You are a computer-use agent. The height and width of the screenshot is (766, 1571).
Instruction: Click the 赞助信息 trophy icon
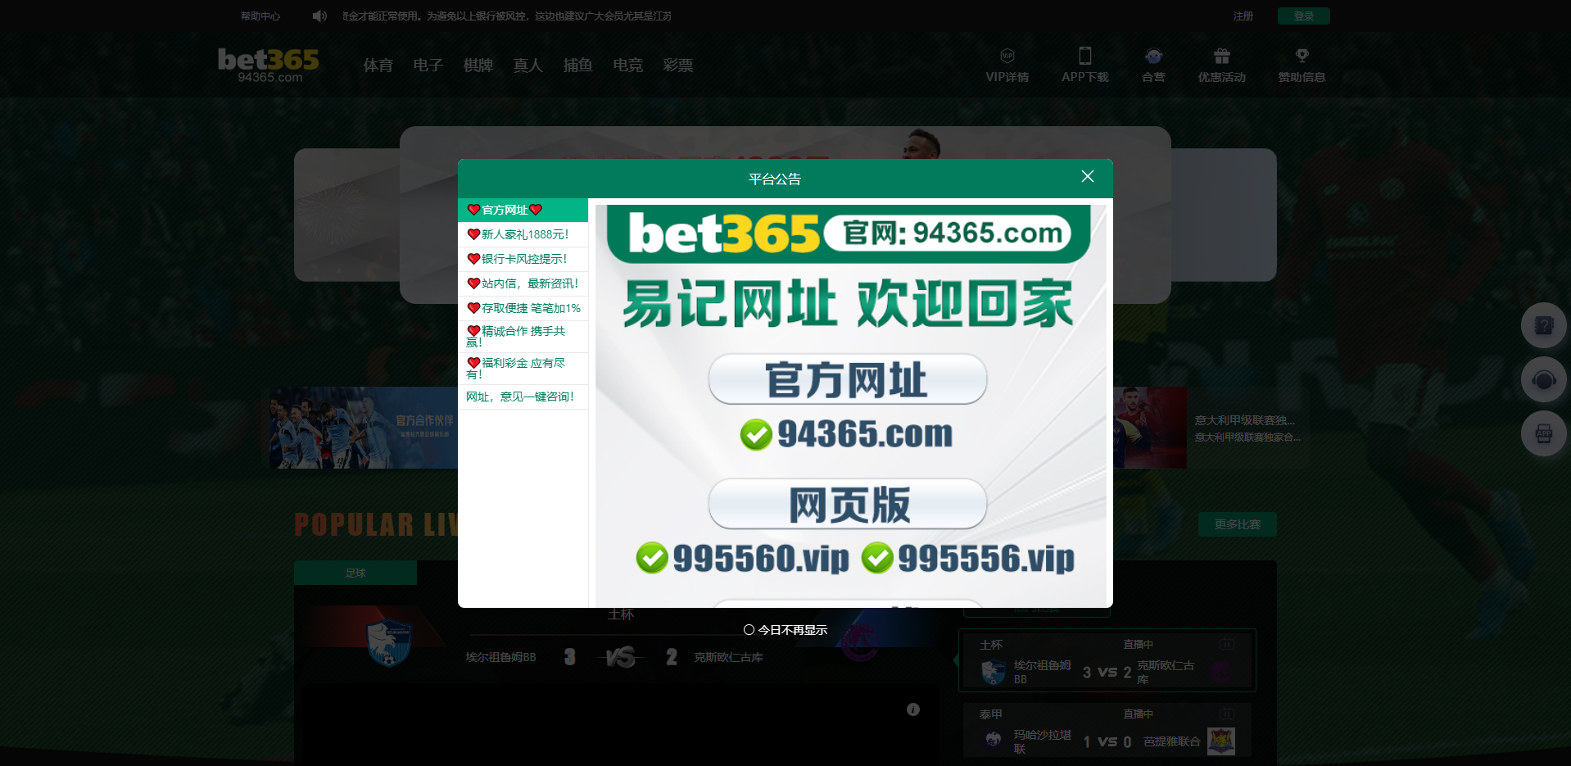1302,56
